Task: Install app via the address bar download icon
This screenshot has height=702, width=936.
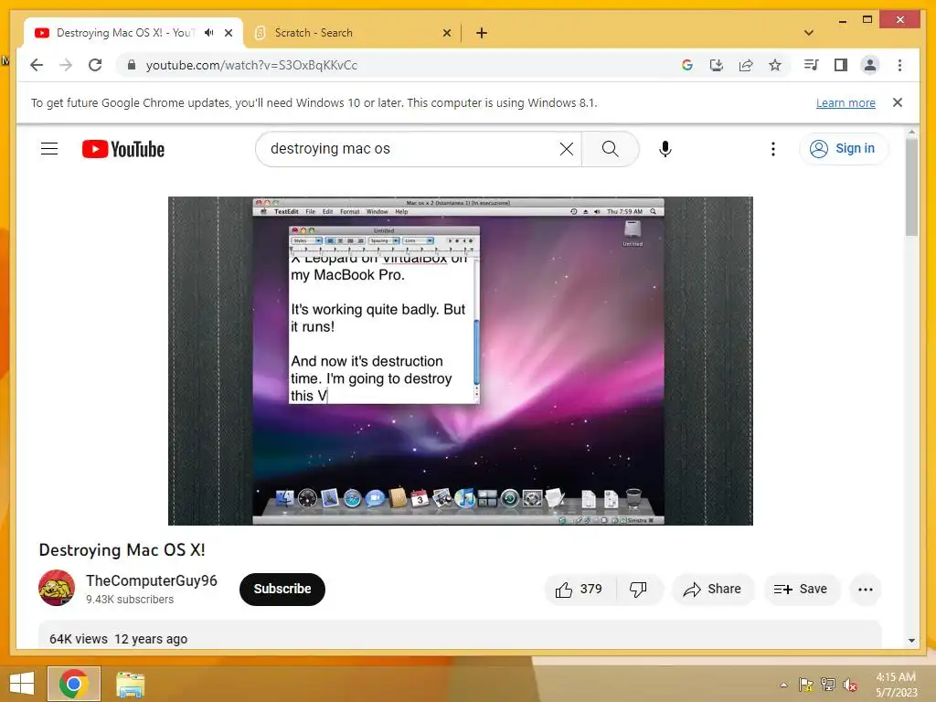Action: (x=717, y=65)
